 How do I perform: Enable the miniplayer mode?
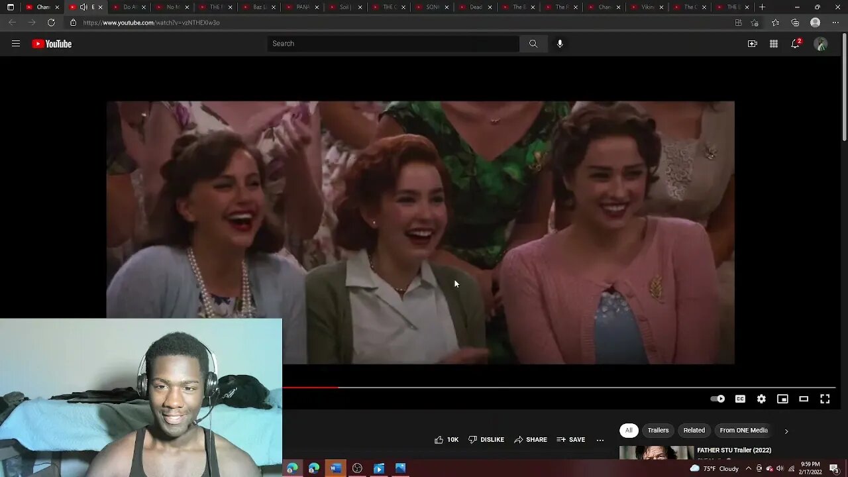[x=782, y=399]
